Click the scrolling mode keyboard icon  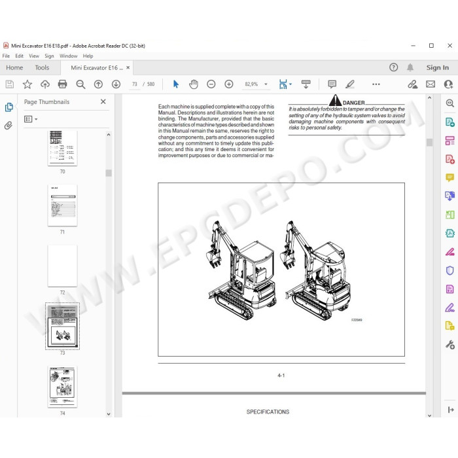coord(306,84)
